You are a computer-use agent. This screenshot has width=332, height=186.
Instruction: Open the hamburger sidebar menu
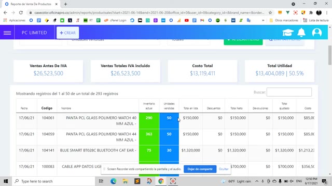[x=7, y=33]
